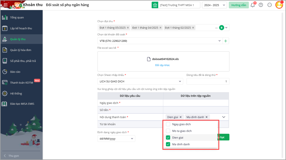
Task: Open the dd/MM/yyyy date format dropdown
Action: point(116,139)
